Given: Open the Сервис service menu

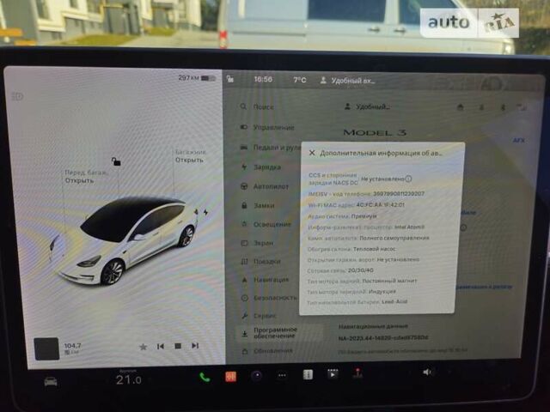Looking at the screenshot, I should click(259, 316).
